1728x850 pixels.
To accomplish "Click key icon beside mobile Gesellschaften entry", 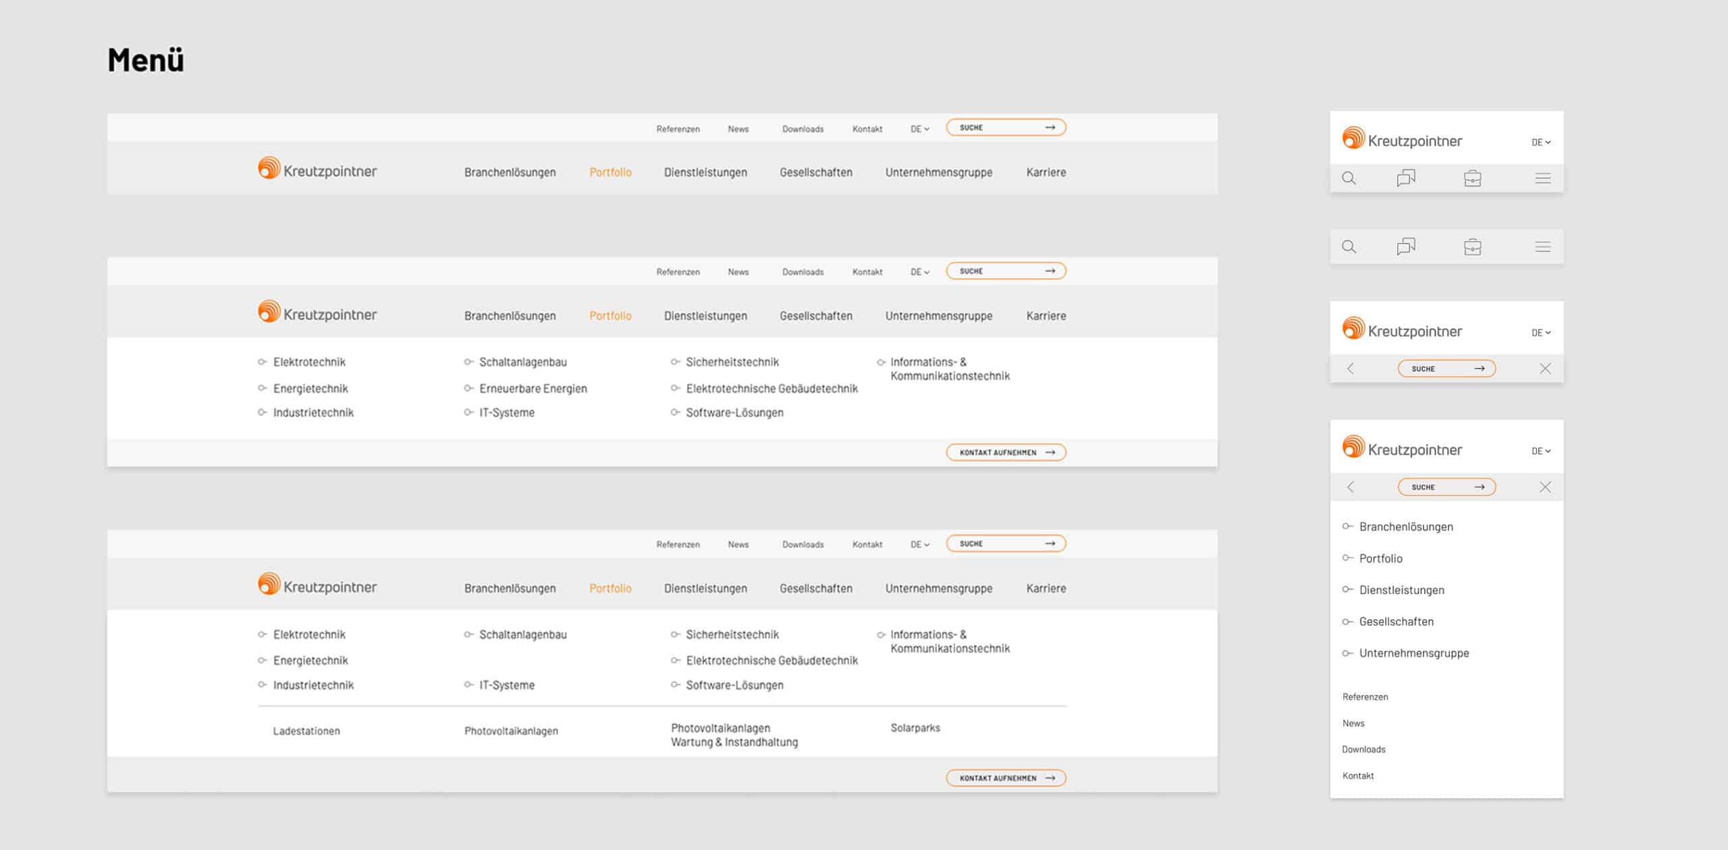I will pyautogui.click(x=1347, y=621).
